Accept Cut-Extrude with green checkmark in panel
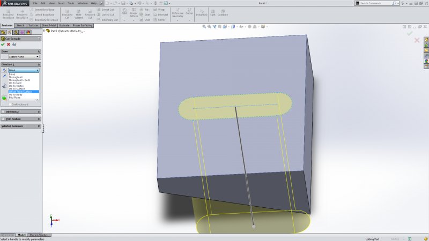Screen dimensions: 429x241 tap(3, 44)
